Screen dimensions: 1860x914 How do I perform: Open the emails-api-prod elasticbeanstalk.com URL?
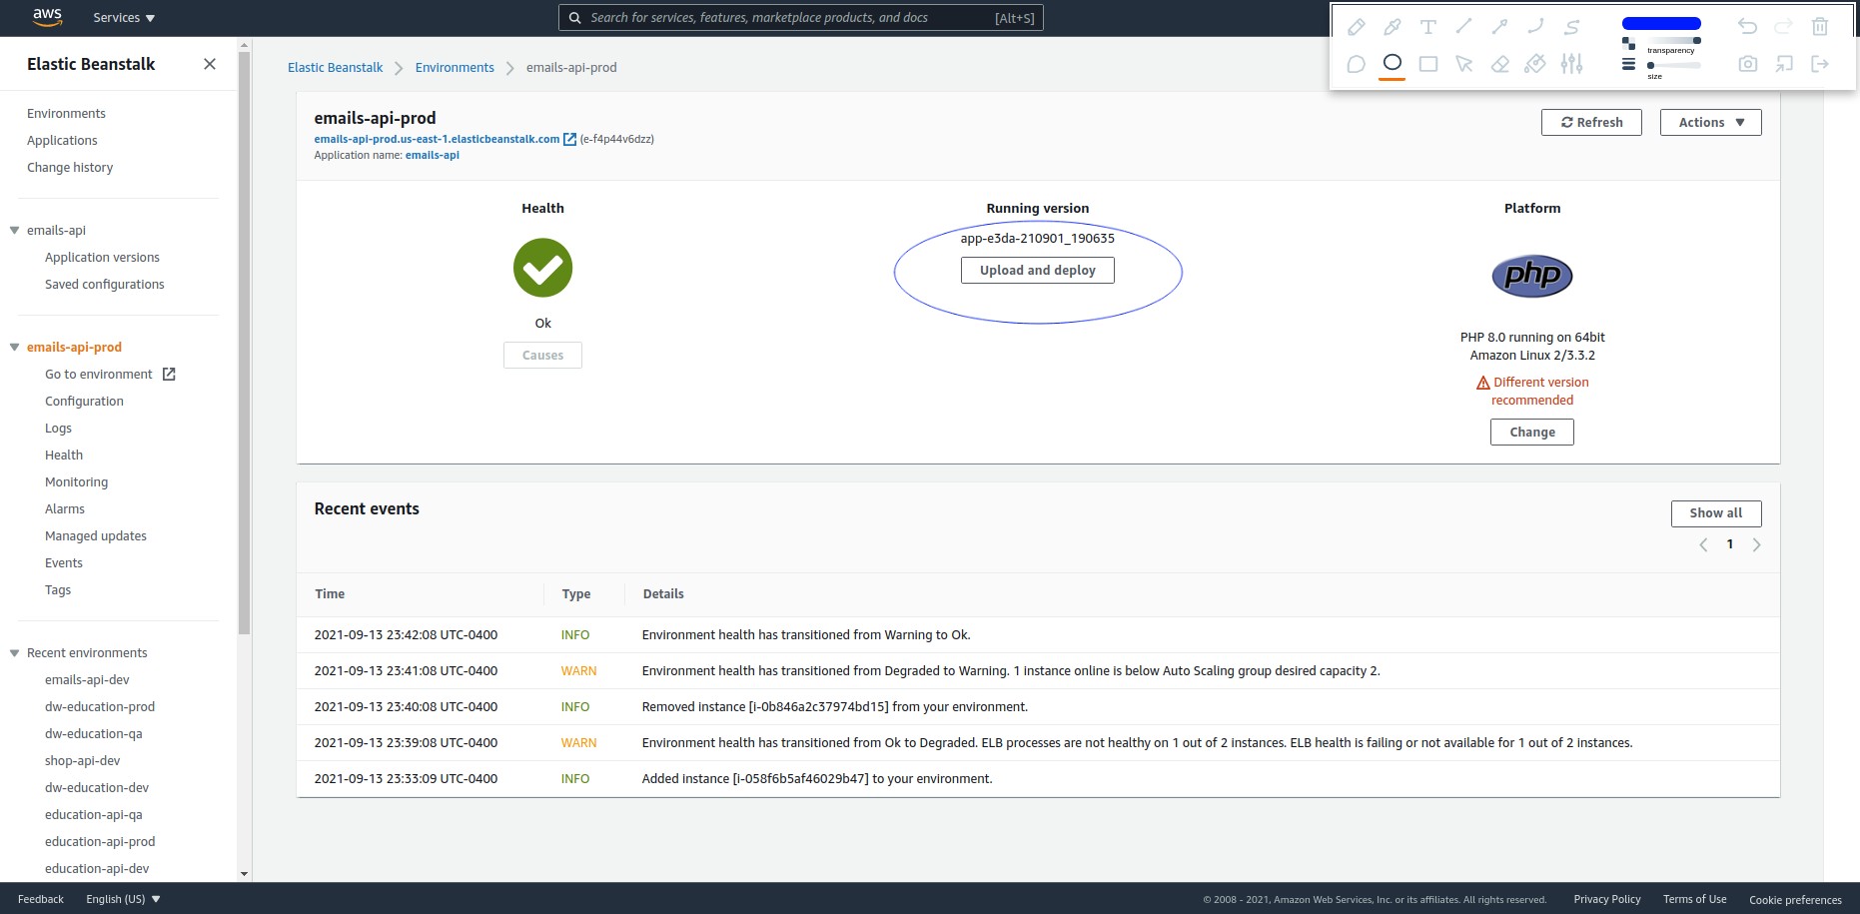point(437,139)
